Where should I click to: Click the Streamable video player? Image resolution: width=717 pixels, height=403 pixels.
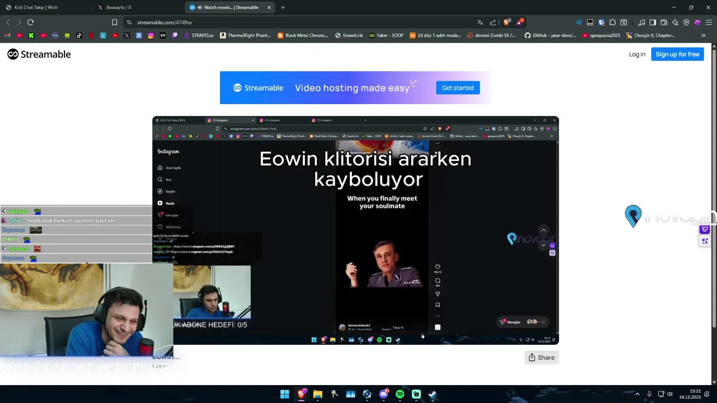coord(356,230)
